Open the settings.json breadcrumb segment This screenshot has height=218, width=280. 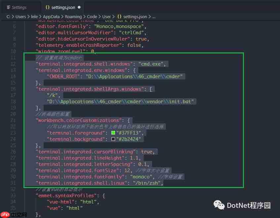point(135,17)
